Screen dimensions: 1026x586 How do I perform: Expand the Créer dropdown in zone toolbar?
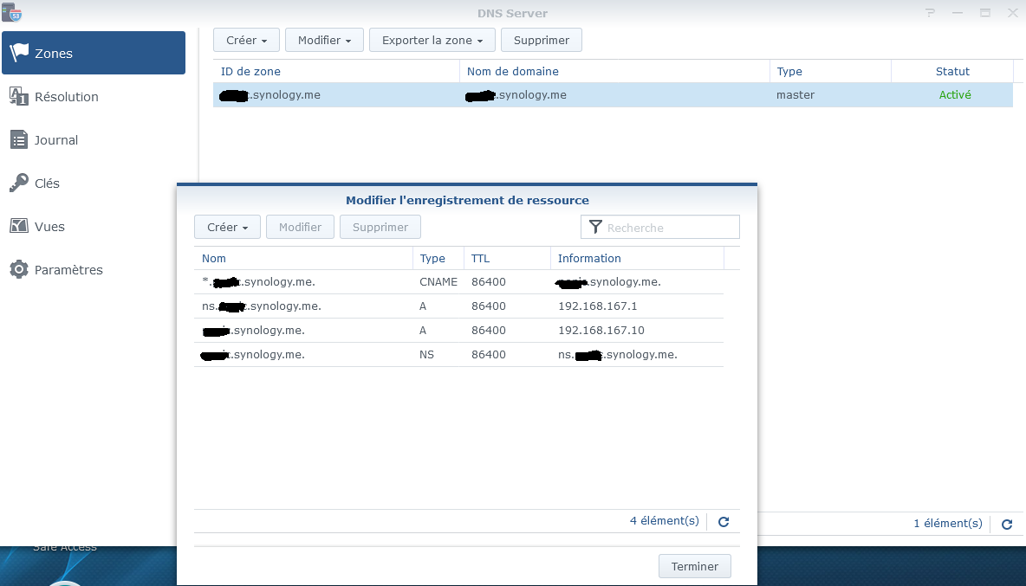(246, 40)
